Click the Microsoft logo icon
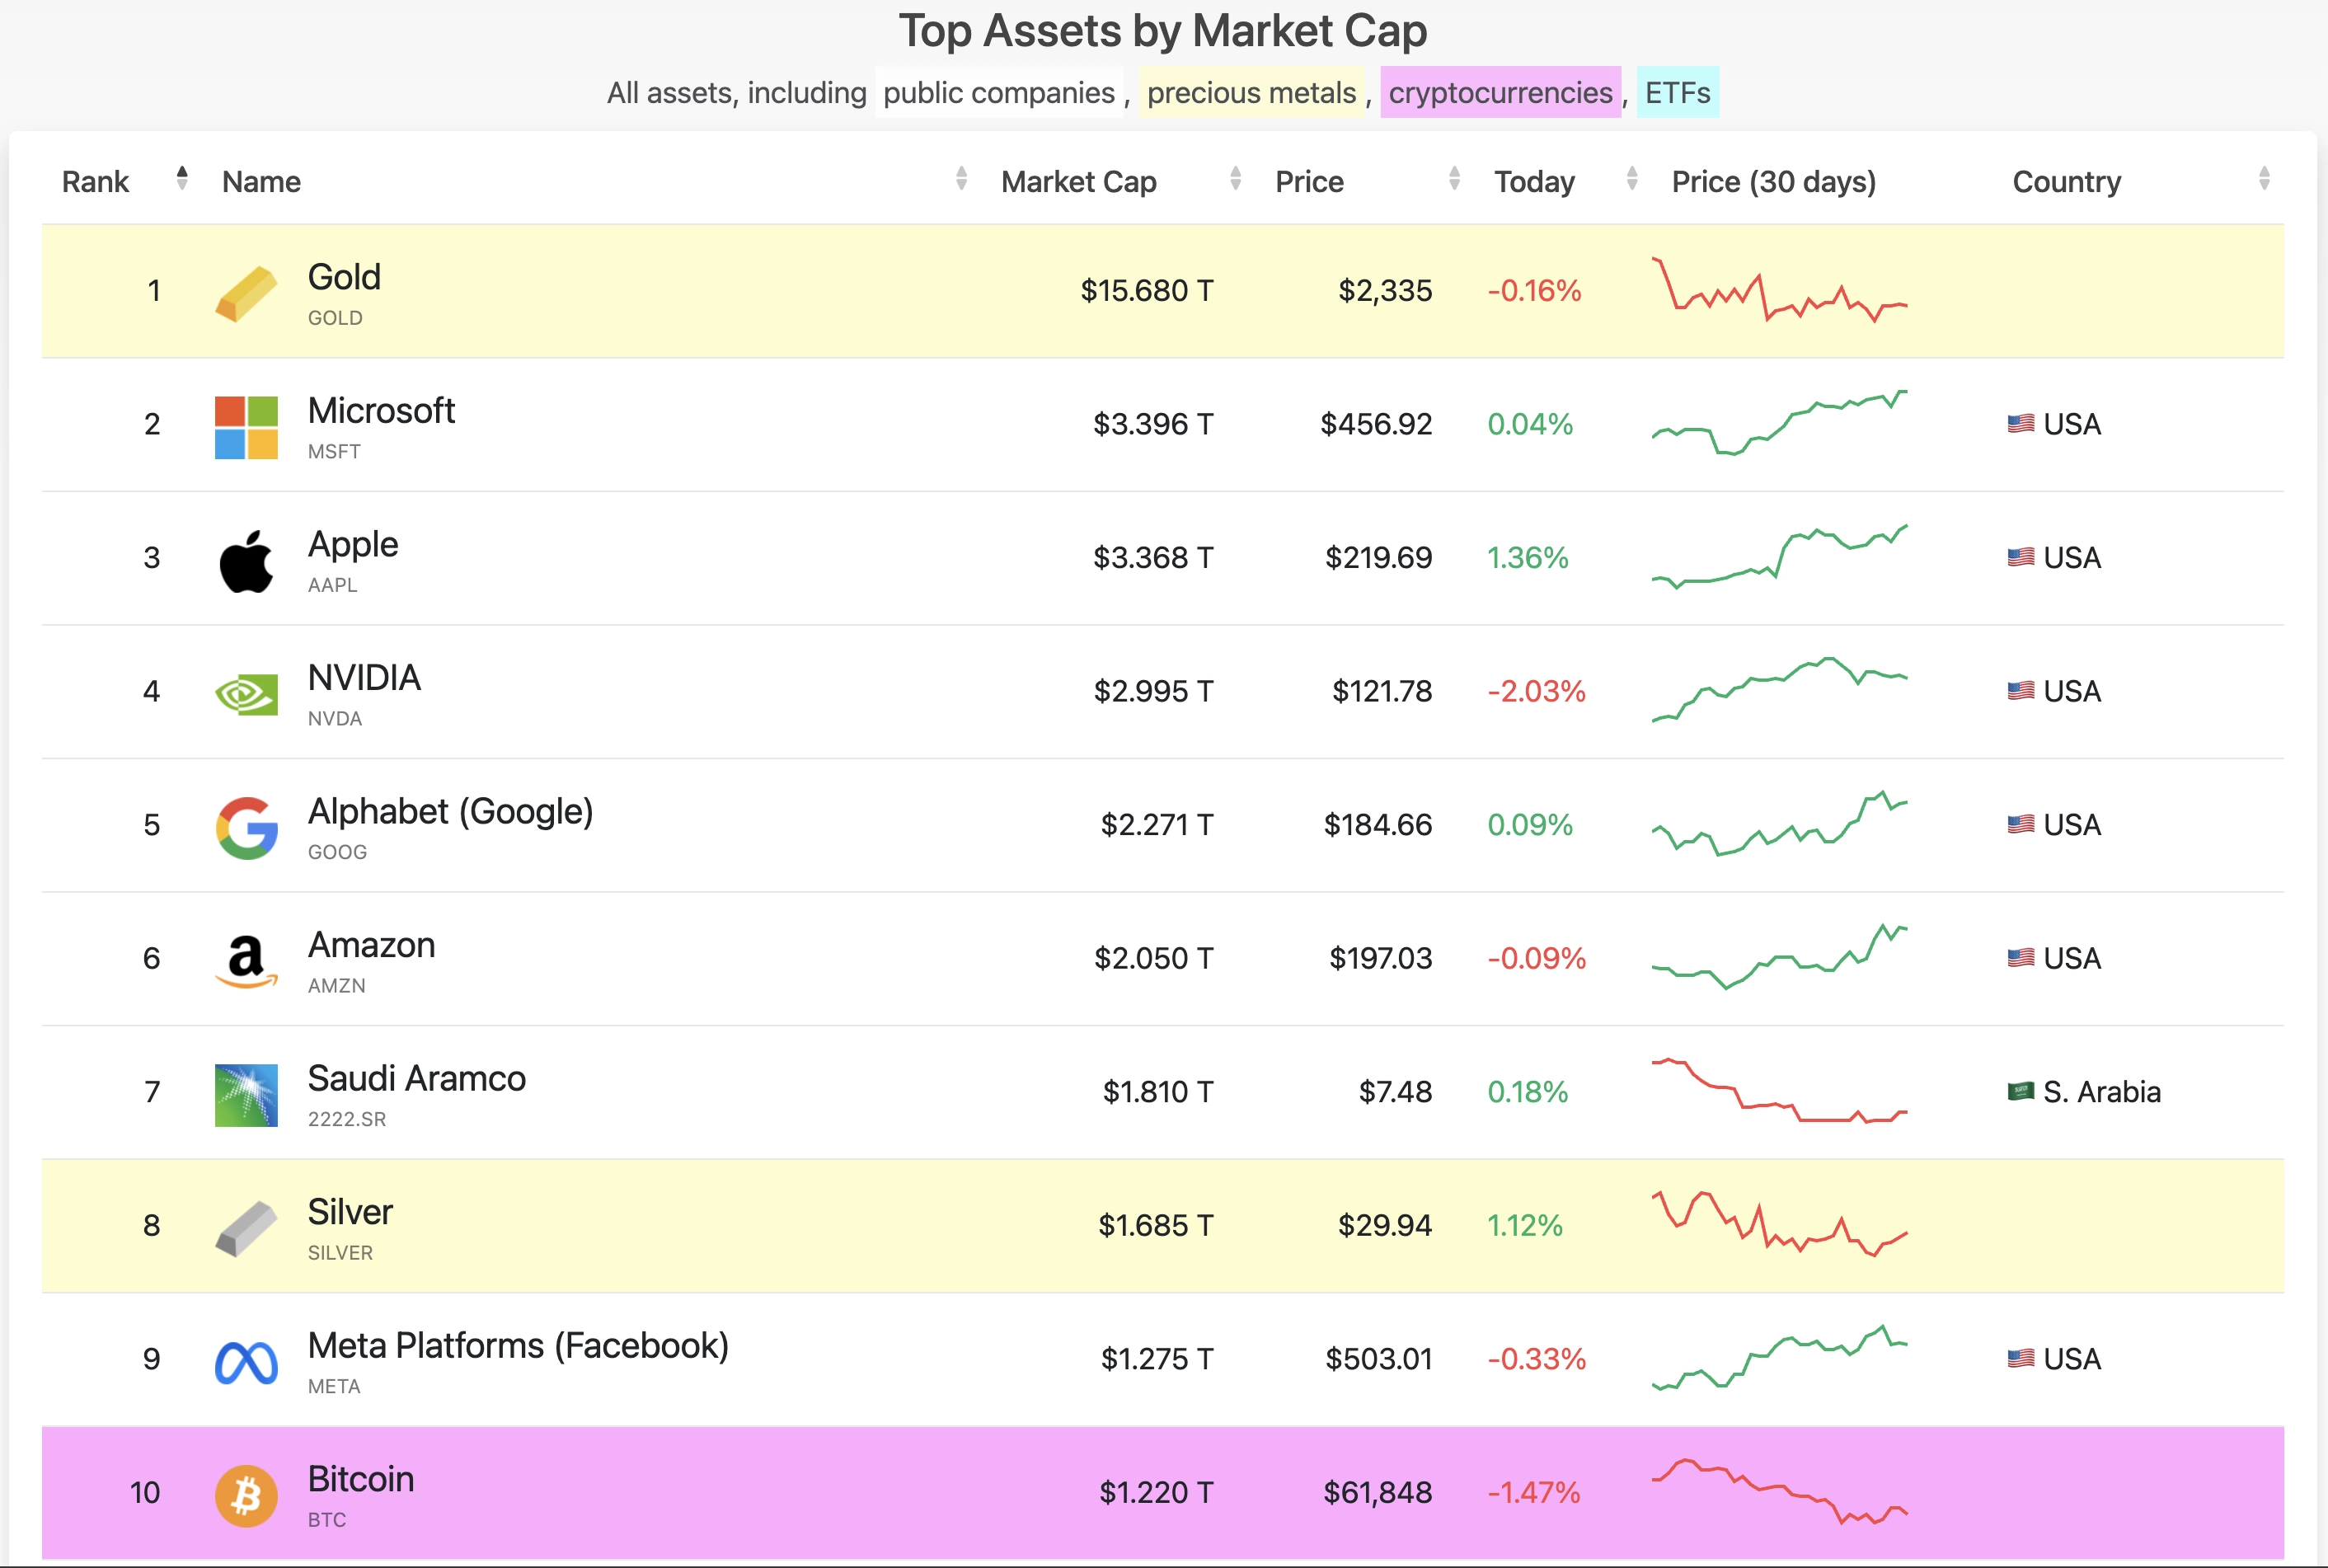Screen dimensions: 2328x1568 246,428
